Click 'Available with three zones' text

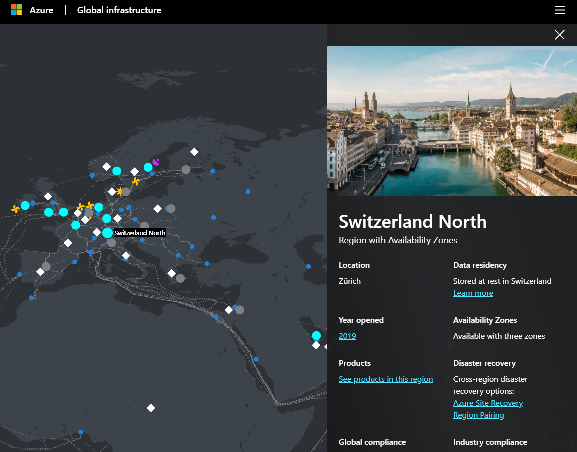(499, 336)
